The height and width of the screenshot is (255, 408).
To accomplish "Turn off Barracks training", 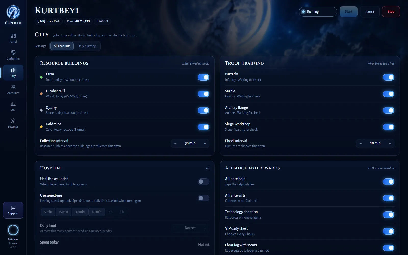I will click(x=389, y=77).
